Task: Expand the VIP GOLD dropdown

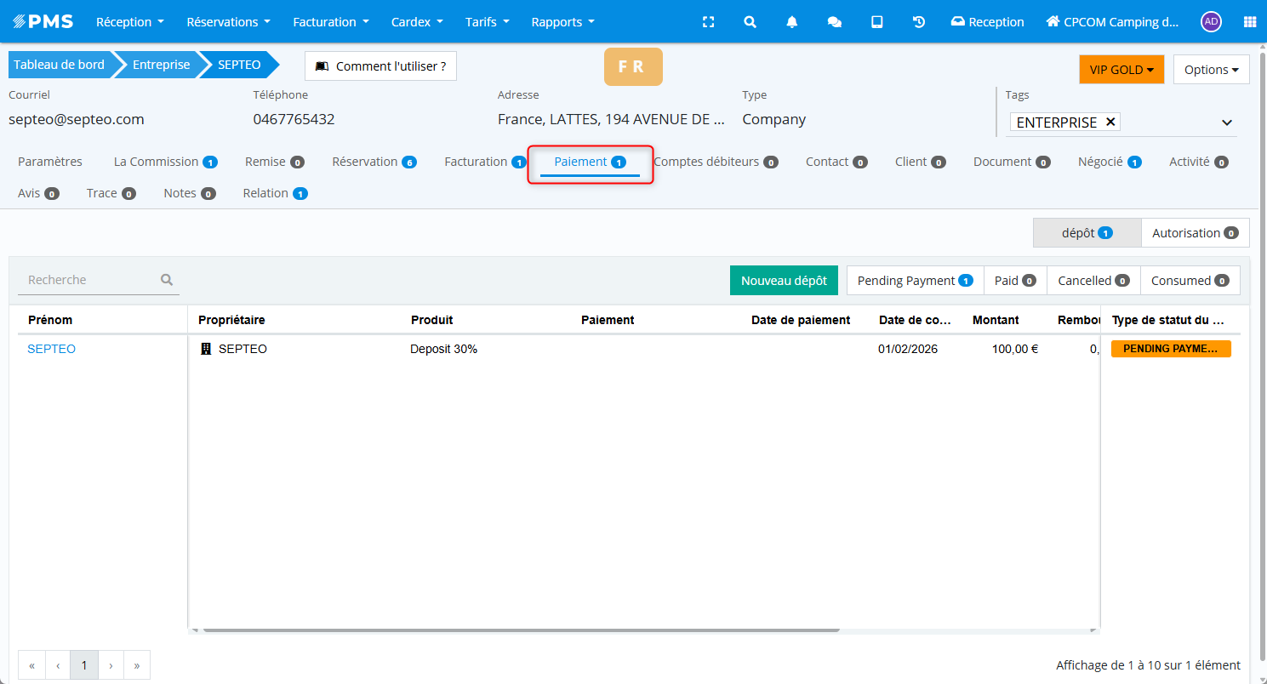Action: [1121, 70]
